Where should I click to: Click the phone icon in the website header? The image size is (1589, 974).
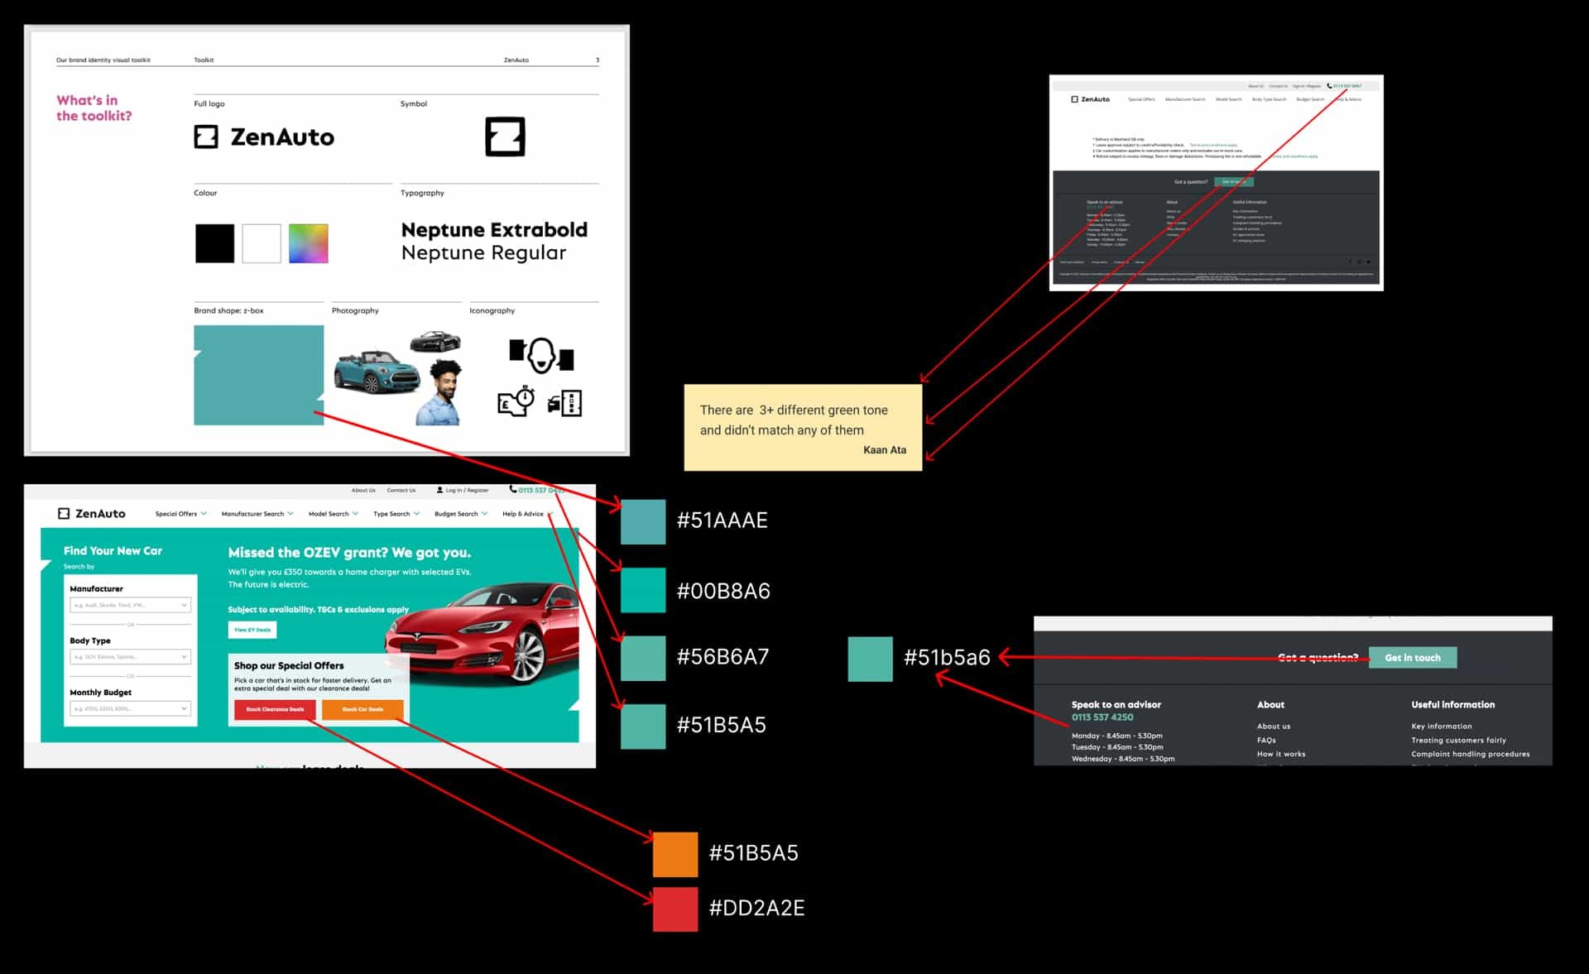click(512, 489)
